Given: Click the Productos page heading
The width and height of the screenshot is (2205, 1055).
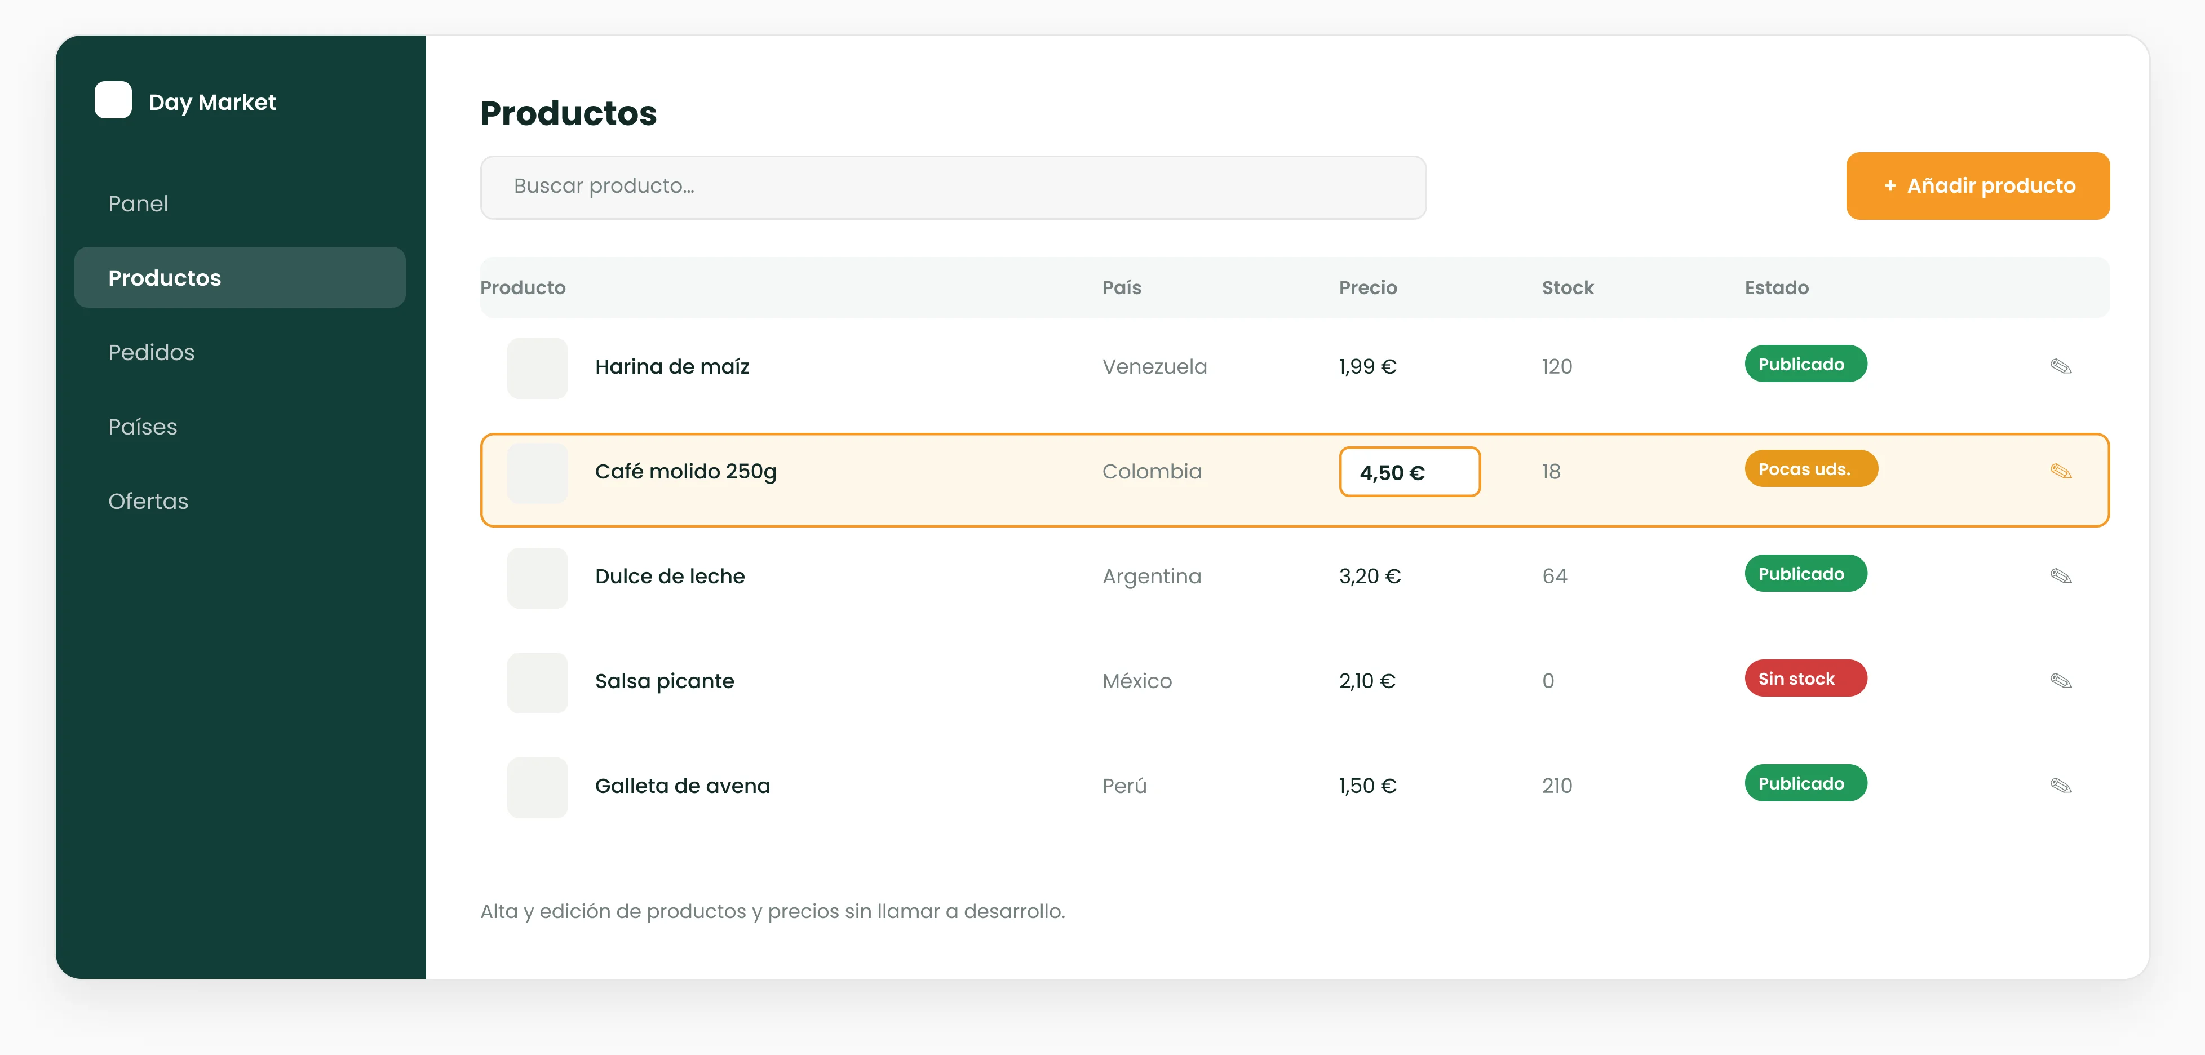Looking at the screenshot, I should pos(568,113).
